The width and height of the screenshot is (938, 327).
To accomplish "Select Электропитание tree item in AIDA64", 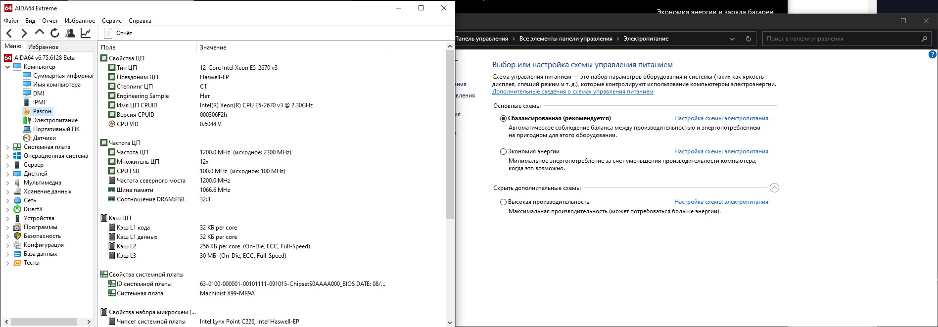I will point(50,120).
